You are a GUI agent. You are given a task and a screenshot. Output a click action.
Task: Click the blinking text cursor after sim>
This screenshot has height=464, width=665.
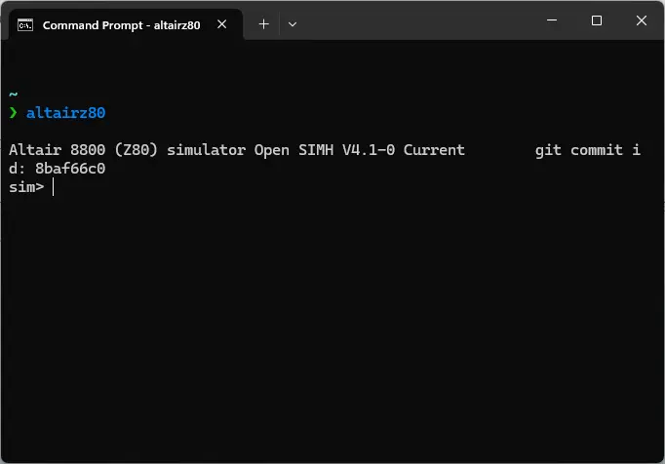click(54, 187)
